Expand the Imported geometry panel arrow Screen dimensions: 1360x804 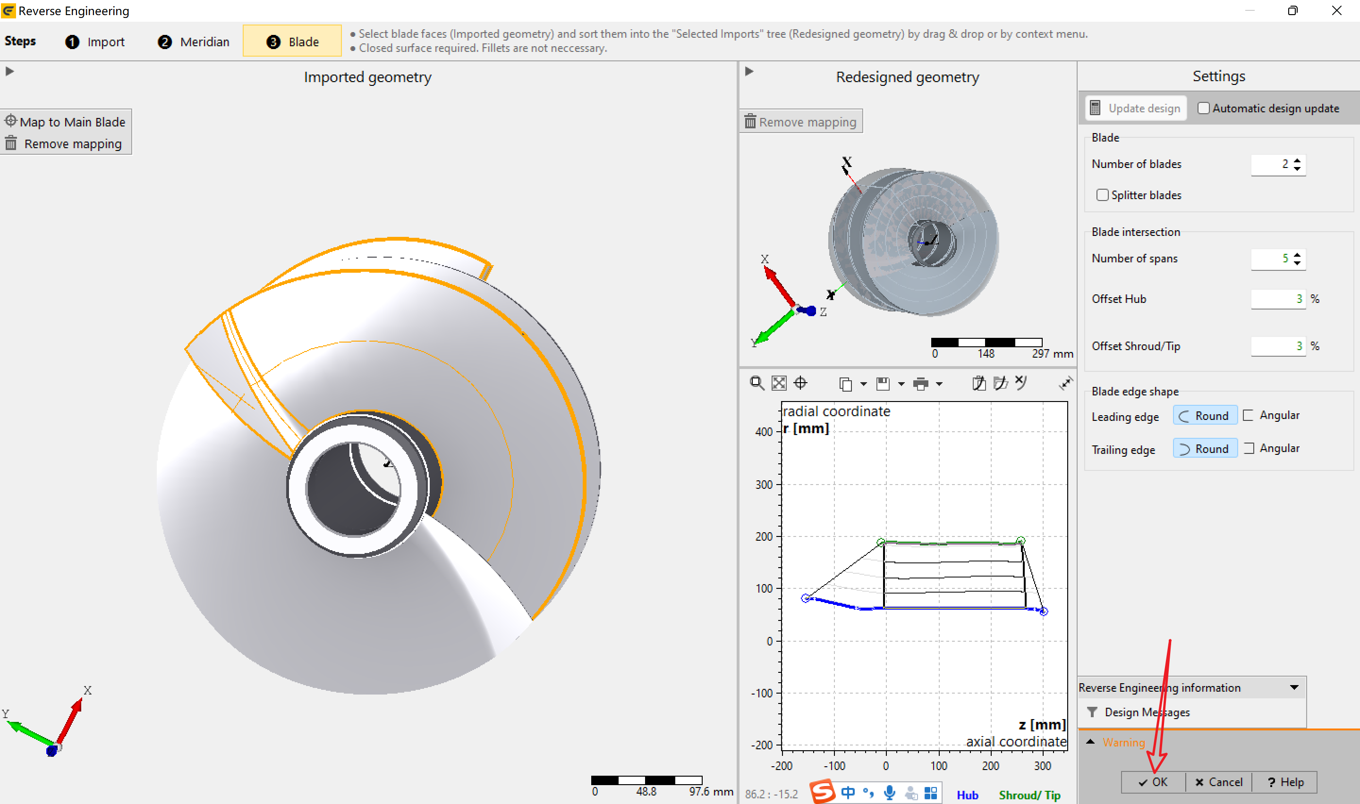[9, 72]
